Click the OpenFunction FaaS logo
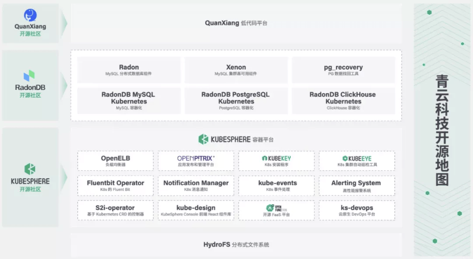The height and width of the screenshot is (259, 473). [276, 208]
